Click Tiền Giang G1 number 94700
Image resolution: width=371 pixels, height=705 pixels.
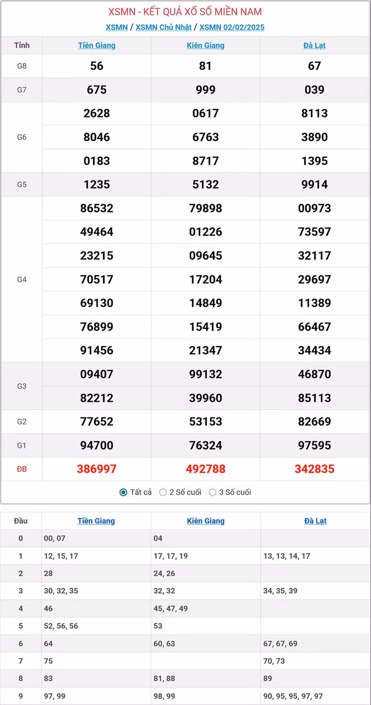click(97, 445)
